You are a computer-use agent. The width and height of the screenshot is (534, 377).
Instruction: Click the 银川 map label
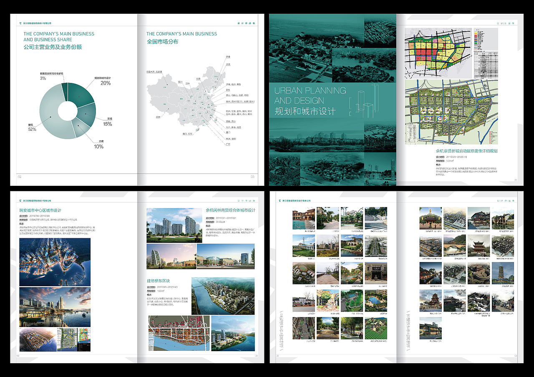[x=180, y=82]
